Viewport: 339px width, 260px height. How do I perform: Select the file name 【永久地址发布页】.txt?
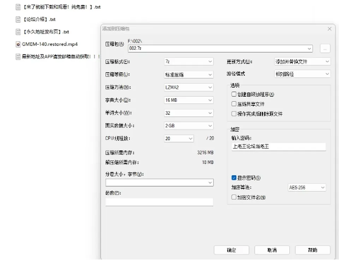[x=46, y=32]
